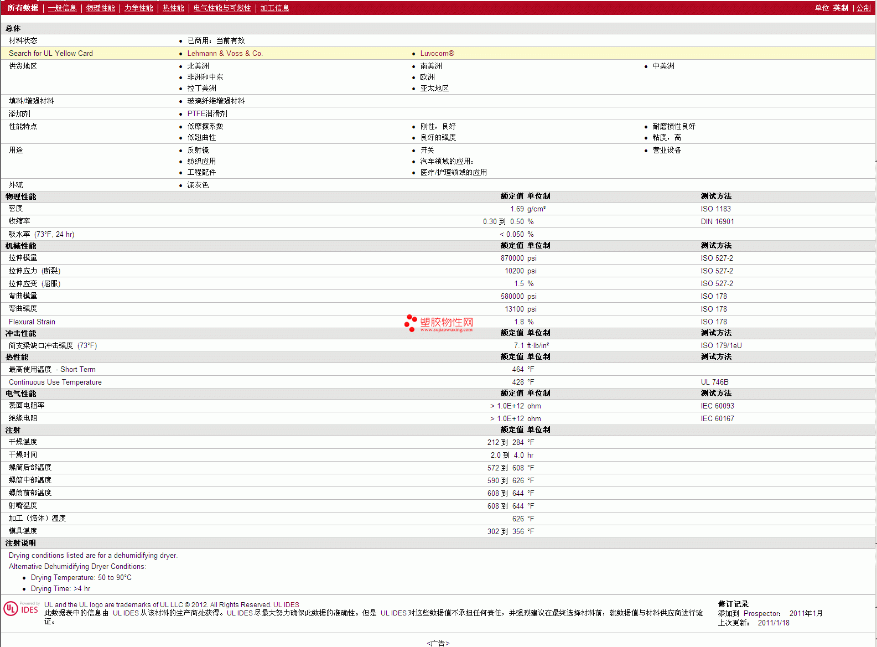This screenshot has width=877, height=647.
Task: Go to the 一般信息 tab
Action: (x=62, y=8)
